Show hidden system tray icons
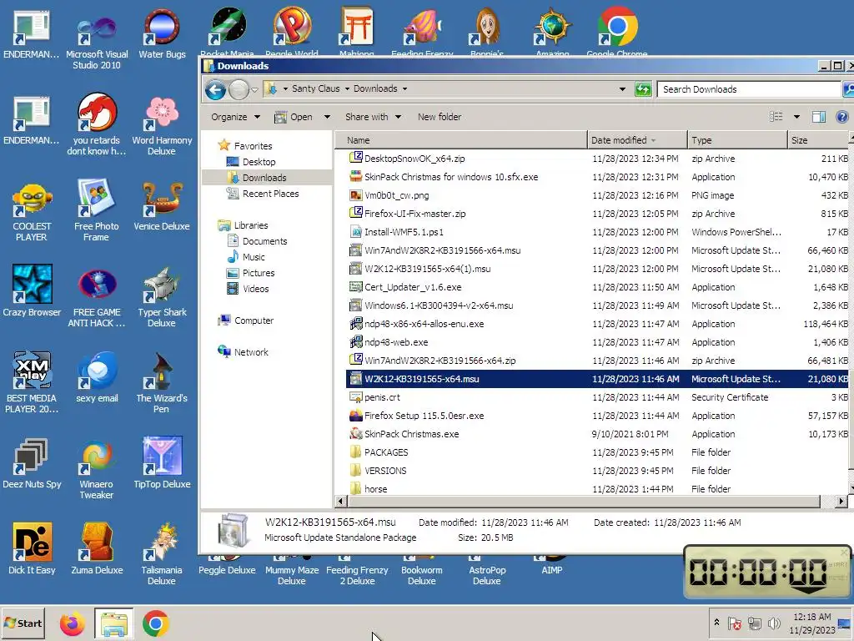 point(716,623)
